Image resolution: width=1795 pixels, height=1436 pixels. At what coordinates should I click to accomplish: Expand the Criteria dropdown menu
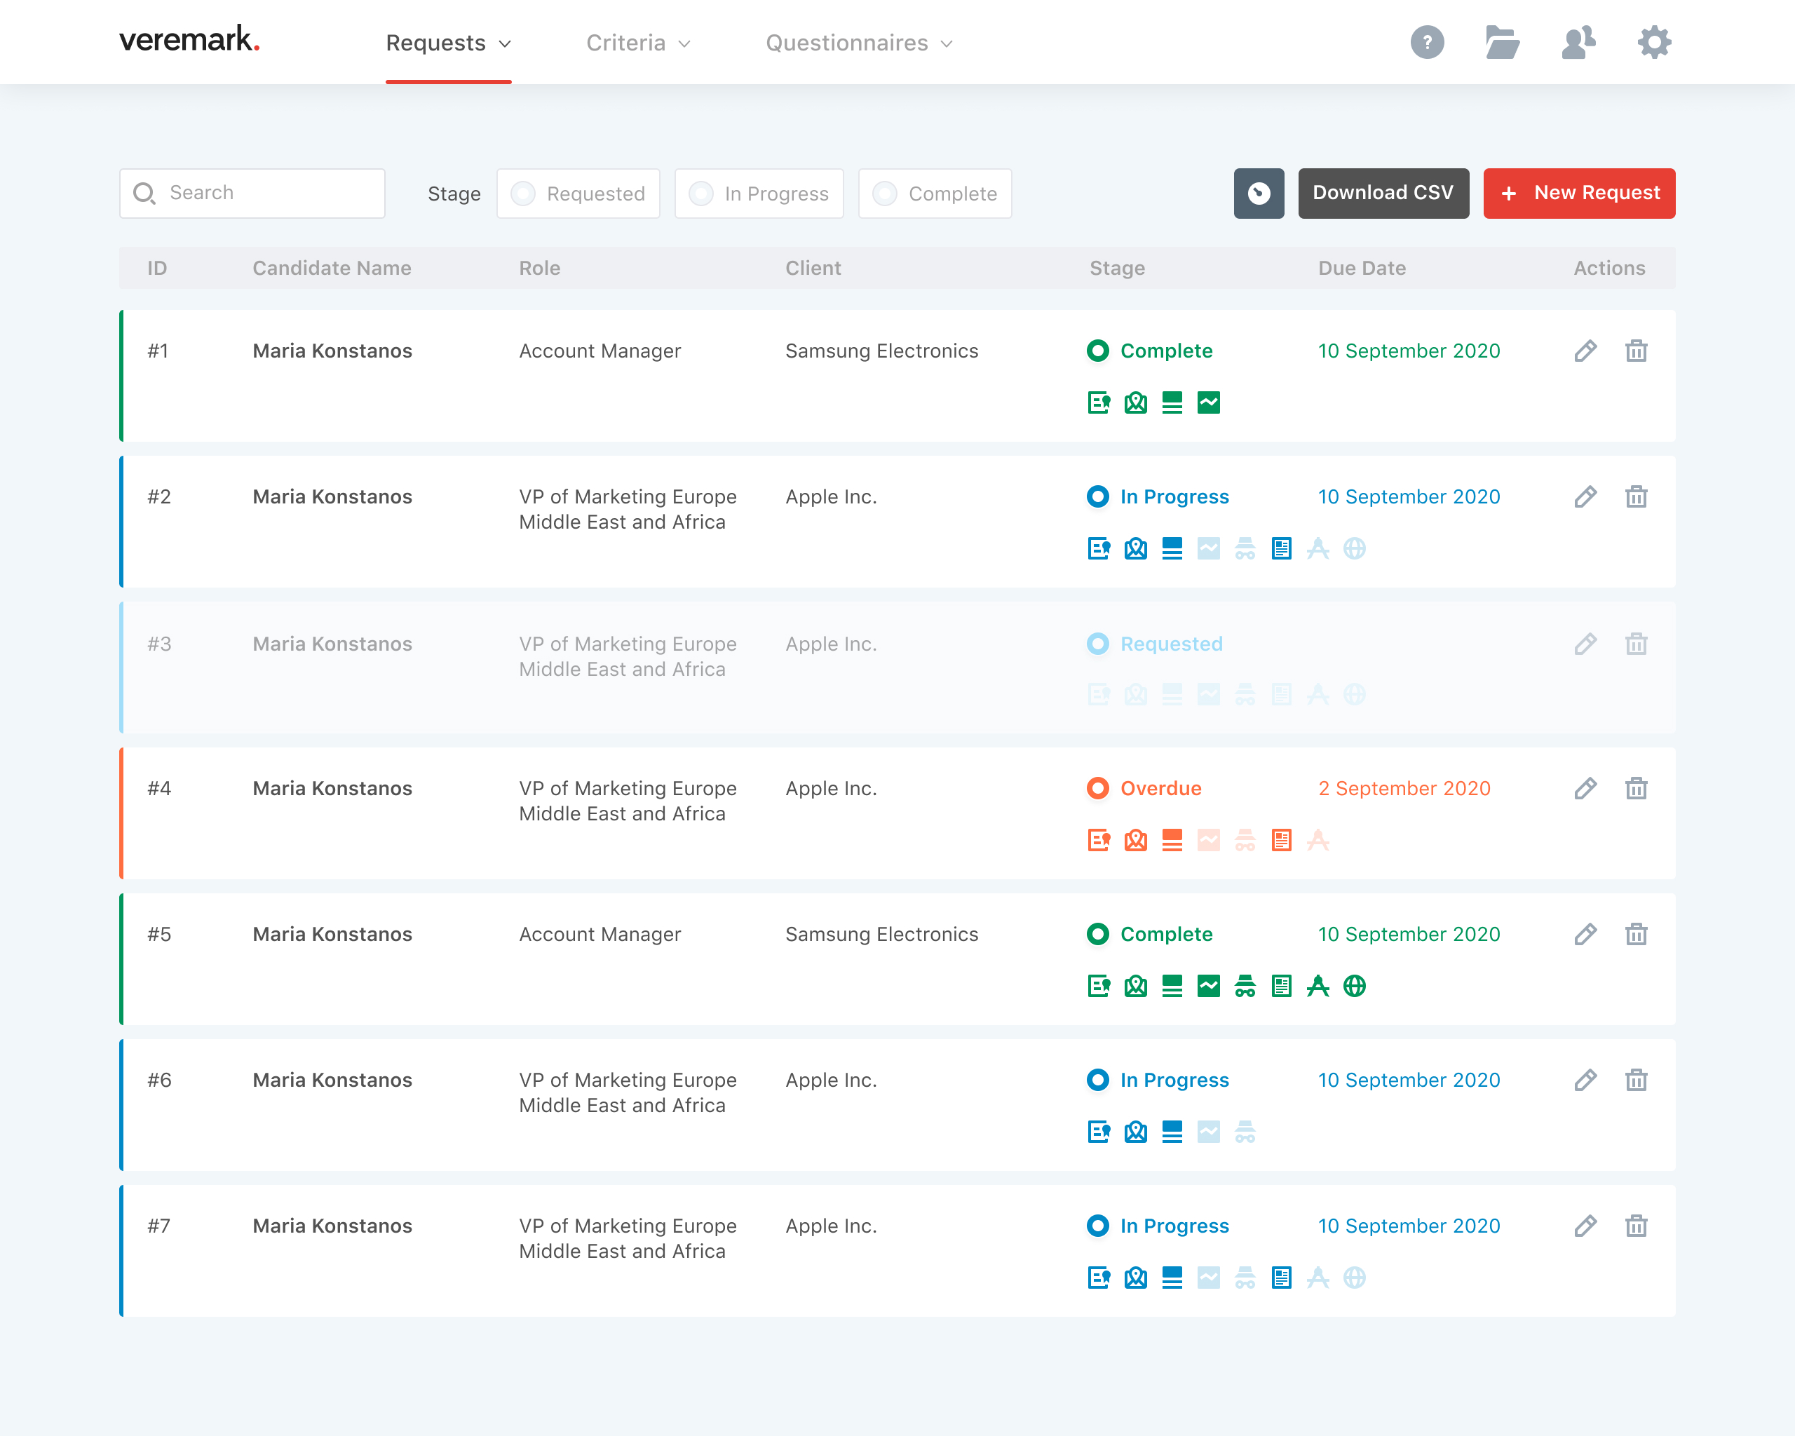tap(638, 43)
